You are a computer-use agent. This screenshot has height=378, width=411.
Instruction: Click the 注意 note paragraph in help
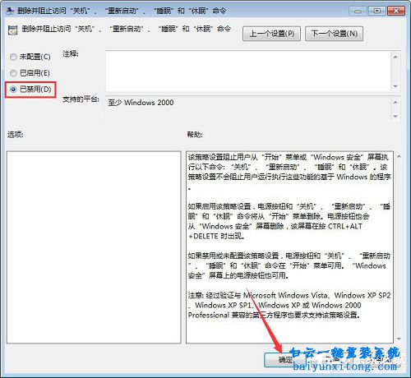pyautogui.click(x=289, y=305)
